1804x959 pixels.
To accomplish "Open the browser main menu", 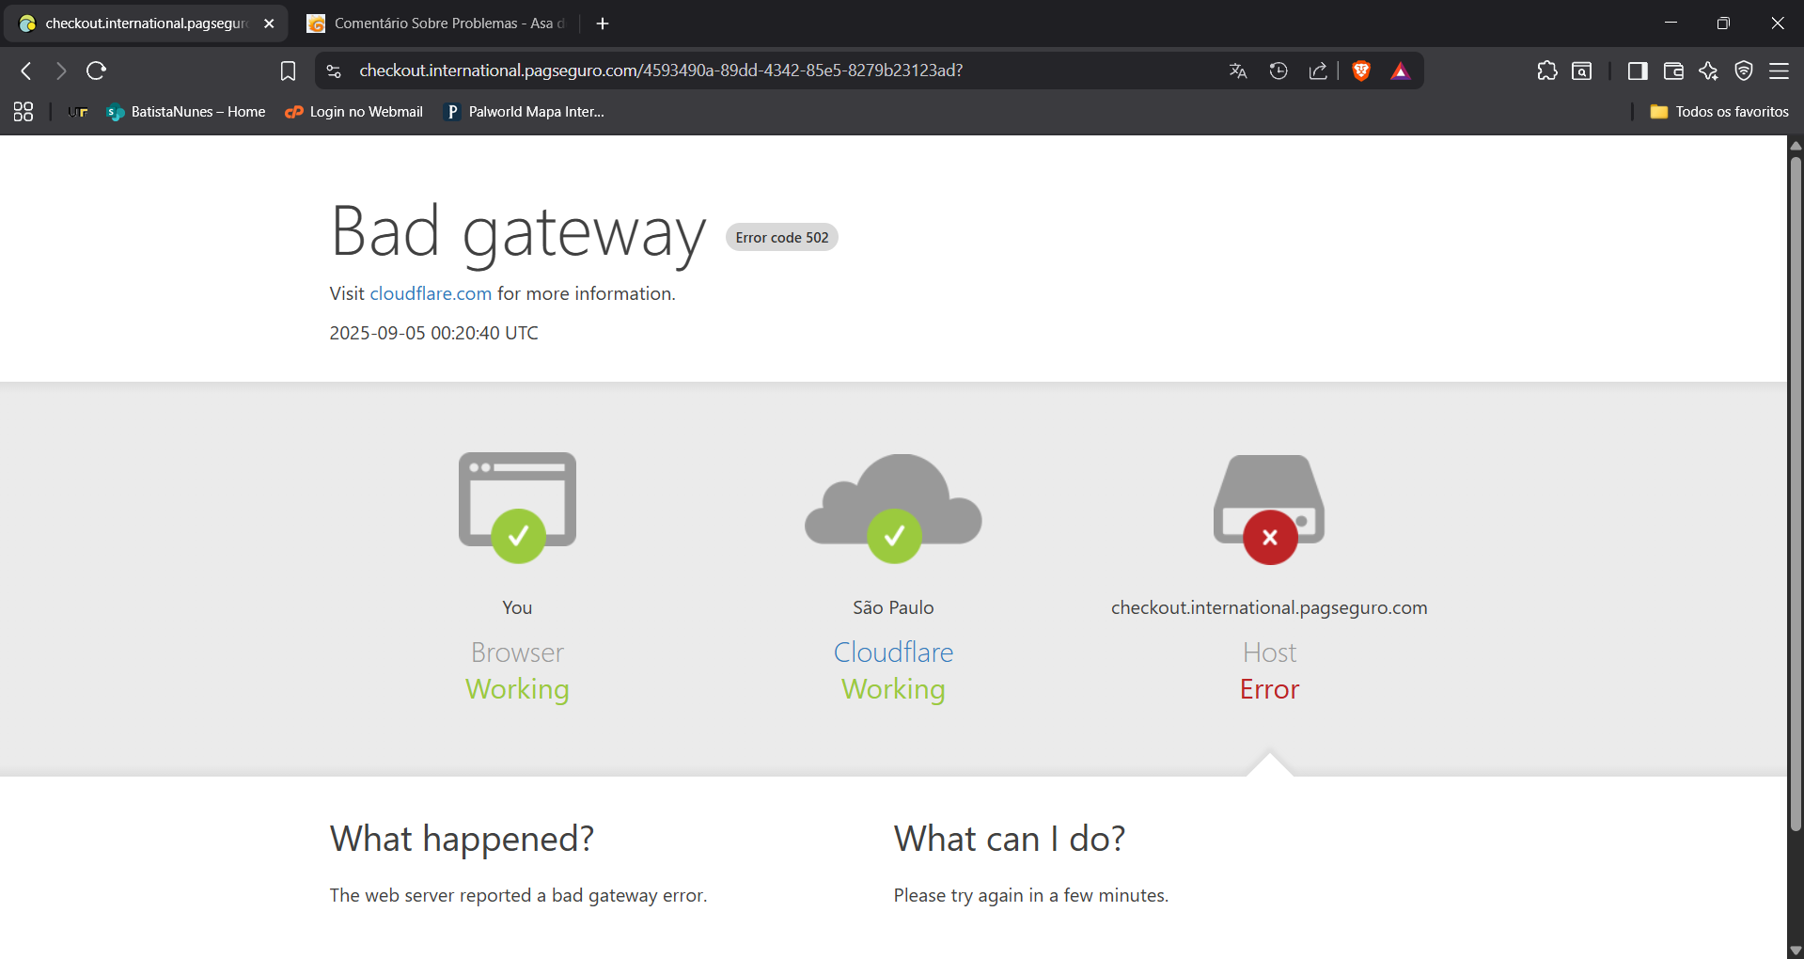I will [1779, 71].
